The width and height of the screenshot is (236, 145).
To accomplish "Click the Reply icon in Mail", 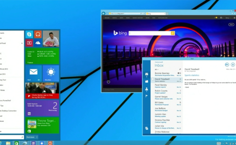I will [x=227, y=65].
